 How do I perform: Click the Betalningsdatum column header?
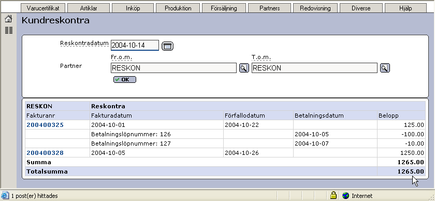[319, 116]
